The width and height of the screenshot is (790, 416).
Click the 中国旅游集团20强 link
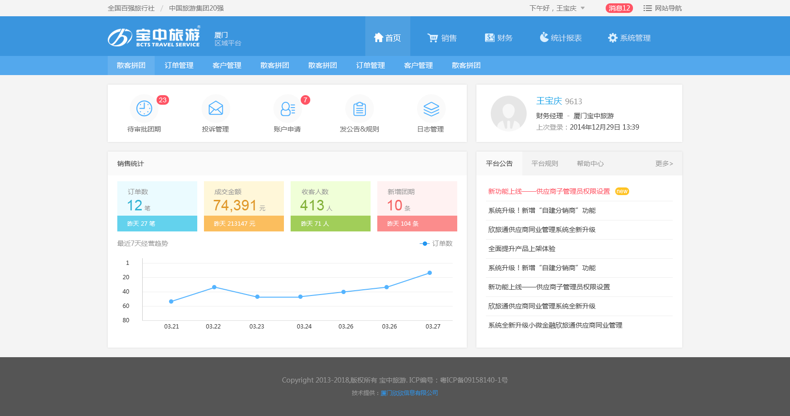coord(196,8)
